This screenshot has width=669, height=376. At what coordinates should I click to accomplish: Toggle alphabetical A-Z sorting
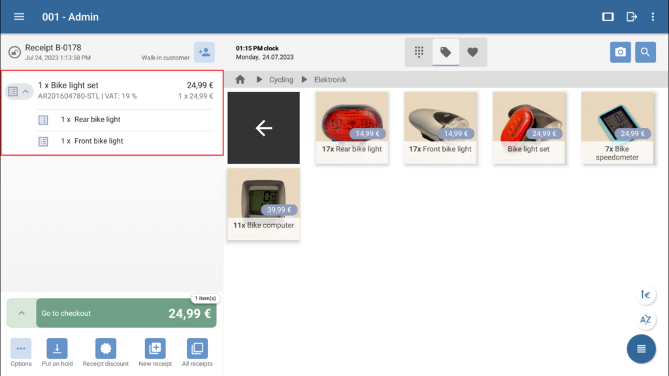645,320
